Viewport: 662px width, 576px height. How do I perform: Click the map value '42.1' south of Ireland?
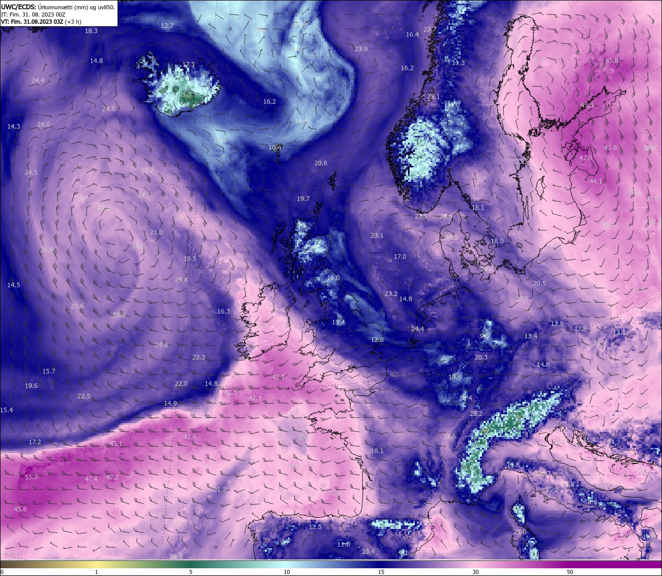(x=278, y=377)
